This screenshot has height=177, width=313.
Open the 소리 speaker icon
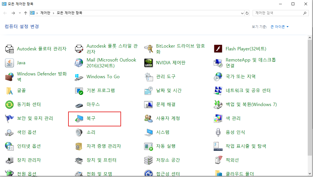[x=79, y=132]
